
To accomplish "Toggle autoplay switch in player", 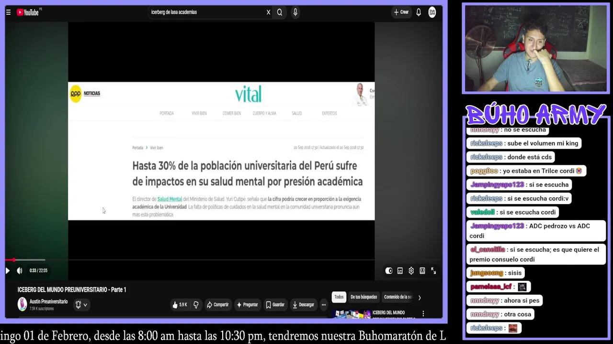I will [x=389, y=271].
